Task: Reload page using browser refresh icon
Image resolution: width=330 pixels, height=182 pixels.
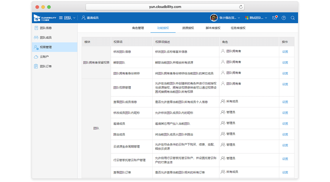Action: point(241,7)
